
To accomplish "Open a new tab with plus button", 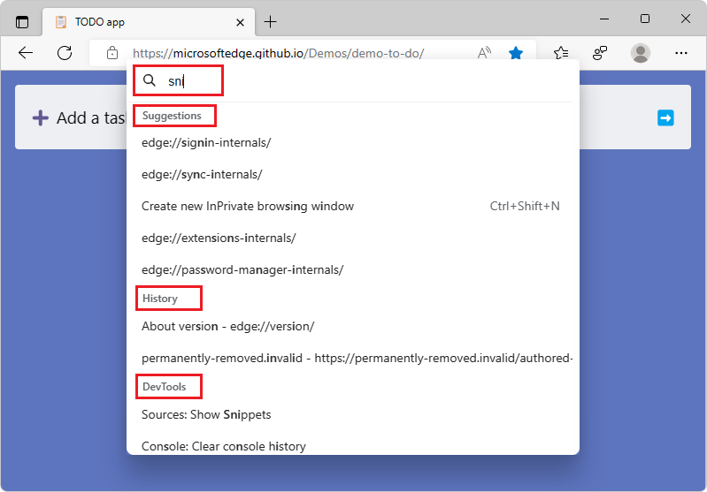I will point(270,21).
